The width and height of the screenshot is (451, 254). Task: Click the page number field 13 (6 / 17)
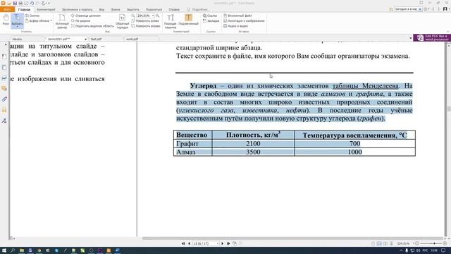coord(206,243)
